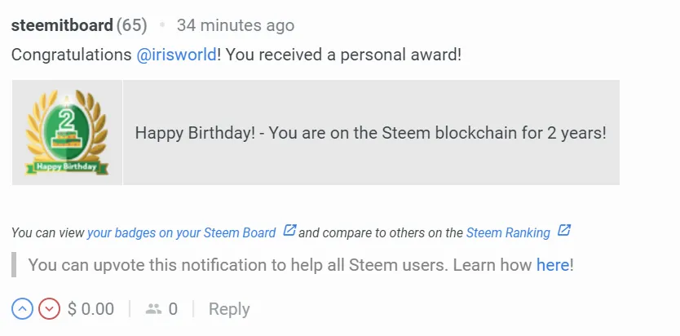Open steemitboard author profile
680x336 pixels.
point(62,25)
